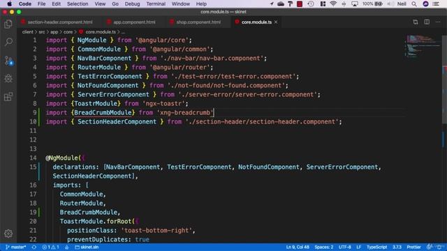Viewport: 447px width, 251px height.
Task: Open the Debug menu
Action: click(x=132, y=3)
